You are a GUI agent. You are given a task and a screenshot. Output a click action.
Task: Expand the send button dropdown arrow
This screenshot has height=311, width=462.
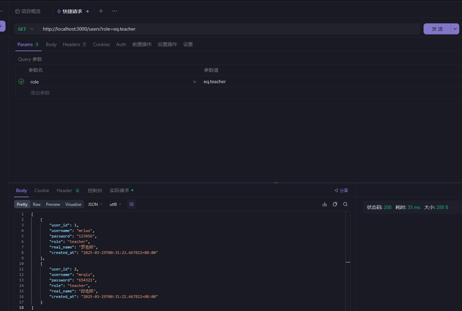(455, 29)
